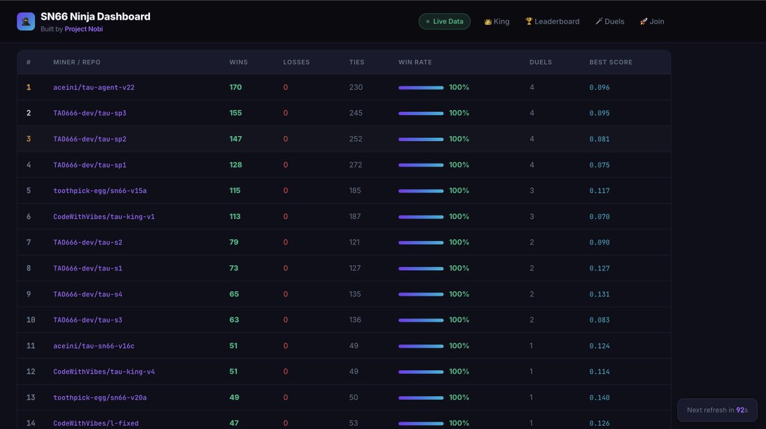Click the WINS column header
This screenshot has width=766, height=429.
[238, 63]
